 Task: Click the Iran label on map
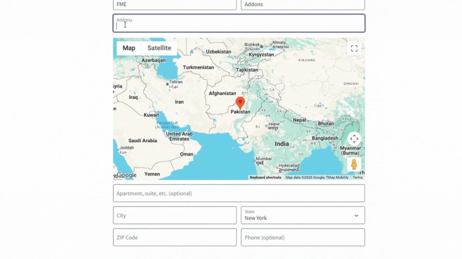click(179, 102)
